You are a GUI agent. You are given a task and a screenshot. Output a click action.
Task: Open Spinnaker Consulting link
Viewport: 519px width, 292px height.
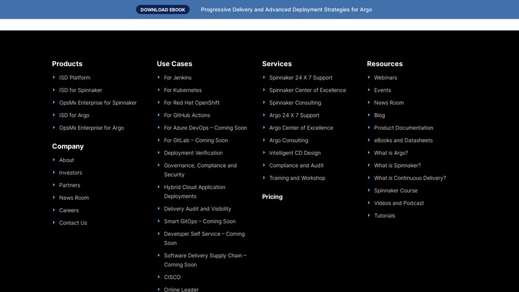click(x=295, y=103)
